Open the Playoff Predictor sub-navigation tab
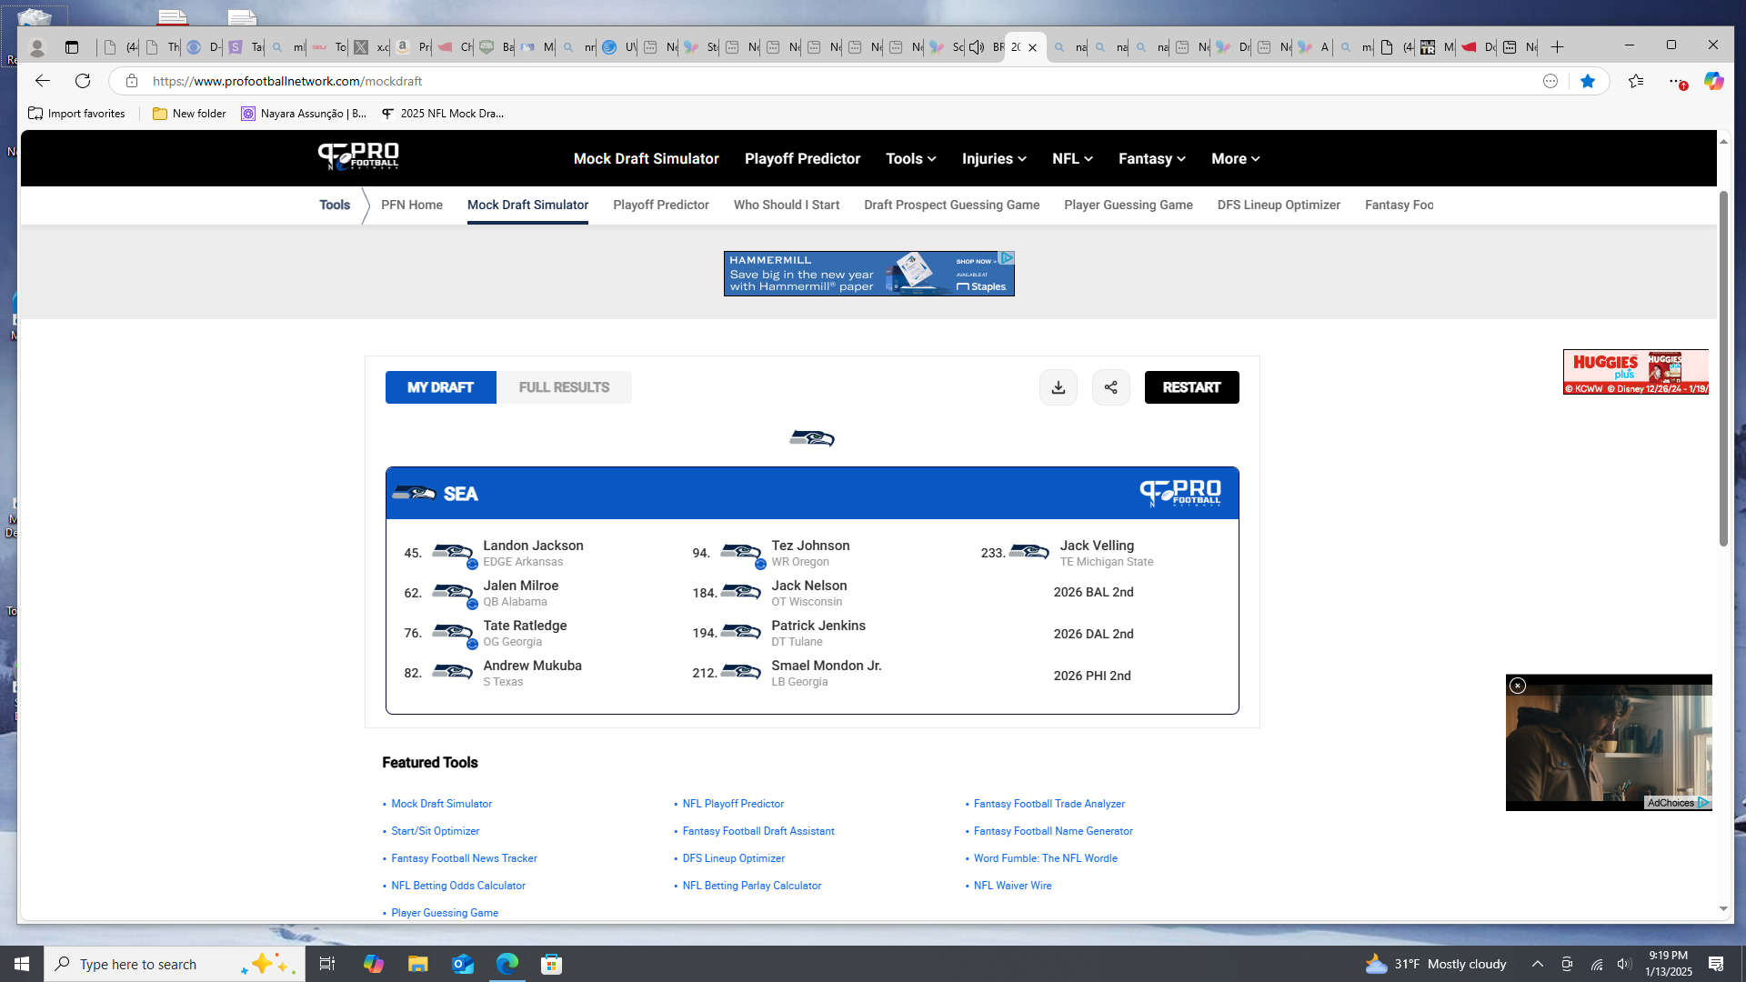 click(x=660, y=205)
